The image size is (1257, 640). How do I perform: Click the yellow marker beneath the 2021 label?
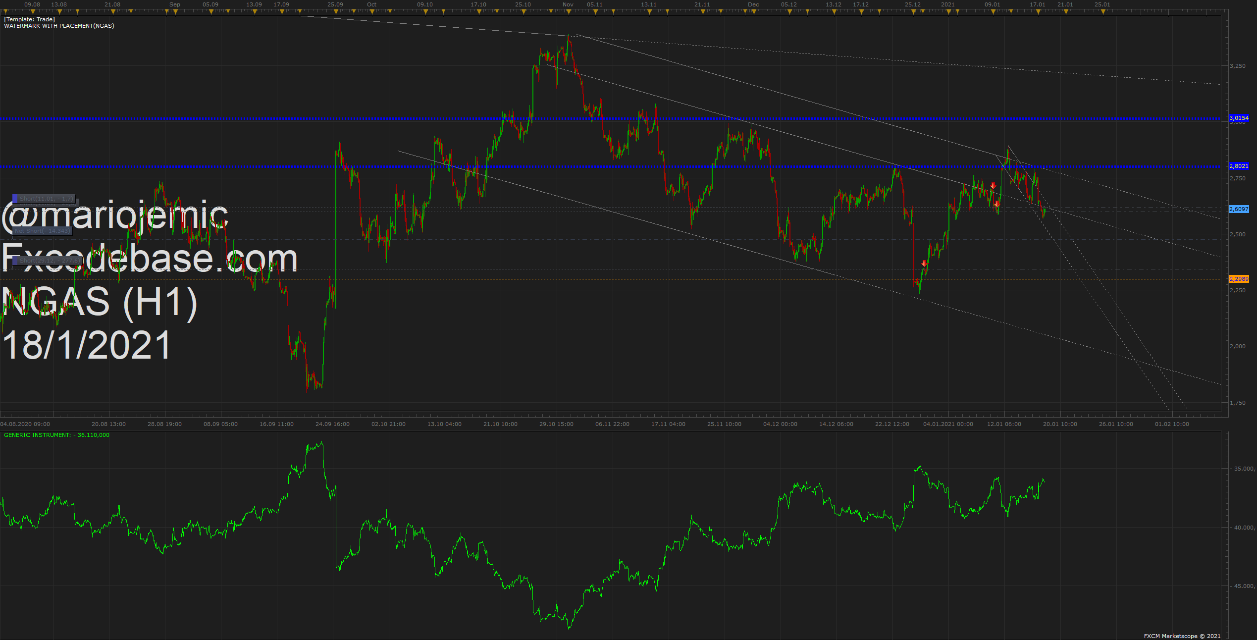(947, 12)
